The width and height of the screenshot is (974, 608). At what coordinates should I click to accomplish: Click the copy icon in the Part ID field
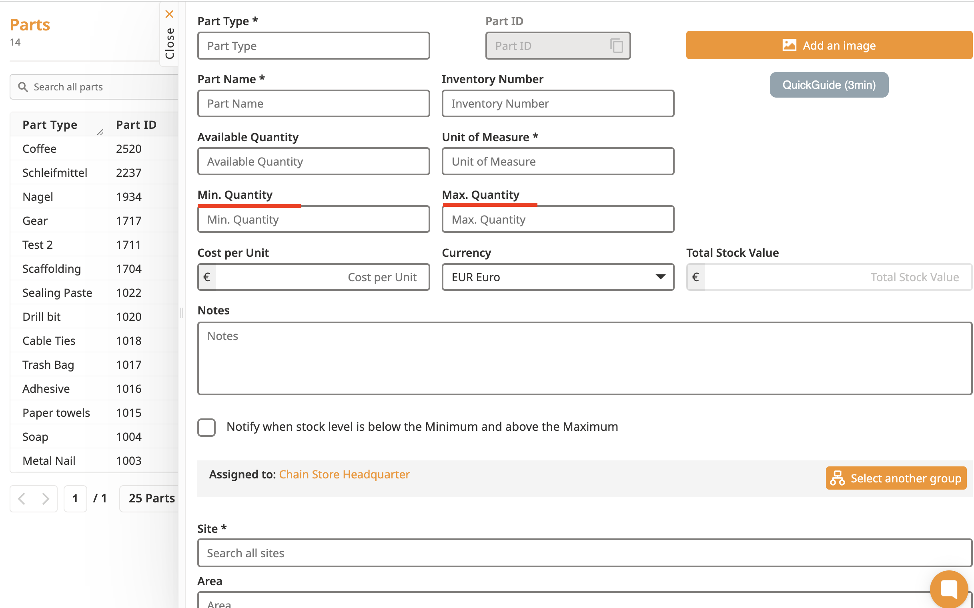tap(616, 46)
